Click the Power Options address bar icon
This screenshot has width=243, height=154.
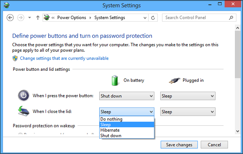point(47,17)
